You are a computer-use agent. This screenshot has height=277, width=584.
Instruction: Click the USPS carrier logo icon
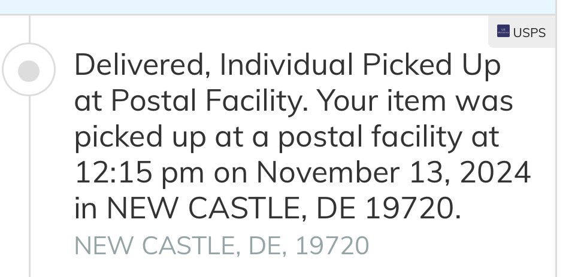503,31
